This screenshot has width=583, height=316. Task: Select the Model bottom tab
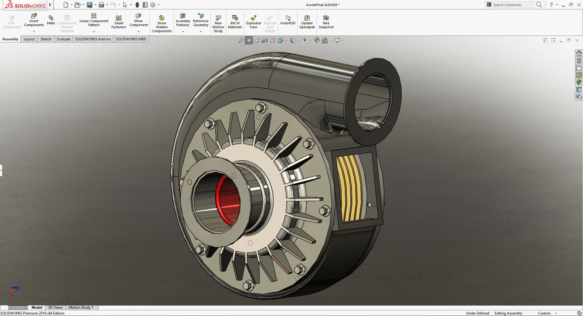tap(37, 308)
